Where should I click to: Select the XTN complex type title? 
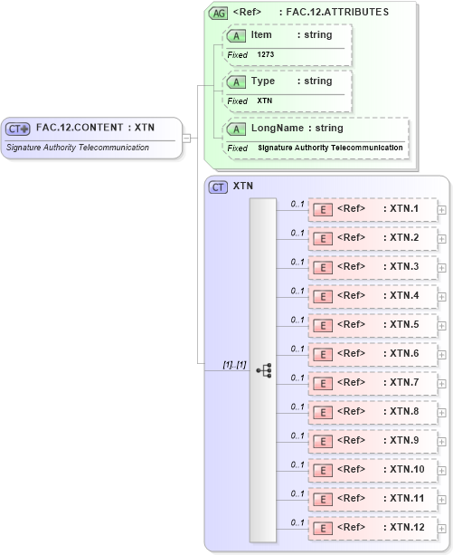click(x=243, y=187)
